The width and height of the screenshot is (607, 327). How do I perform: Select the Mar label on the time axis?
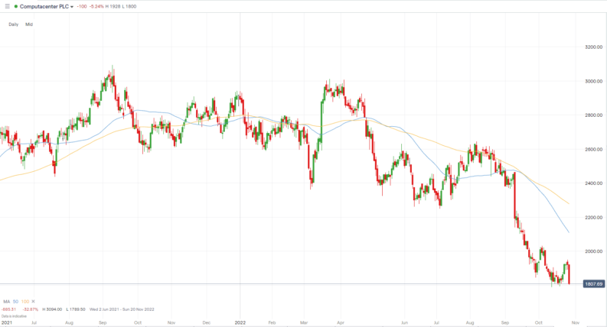[x=305, y=323]
